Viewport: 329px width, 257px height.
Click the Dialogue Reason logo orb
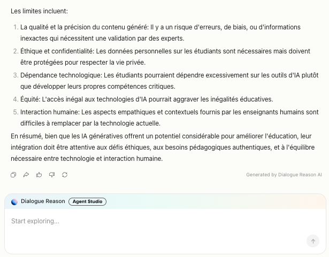(14, 201)
